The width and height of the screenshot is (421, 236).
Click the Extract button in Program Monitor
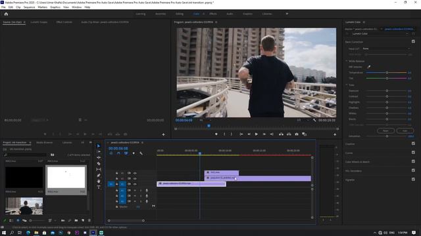click(x=289, y=134)
